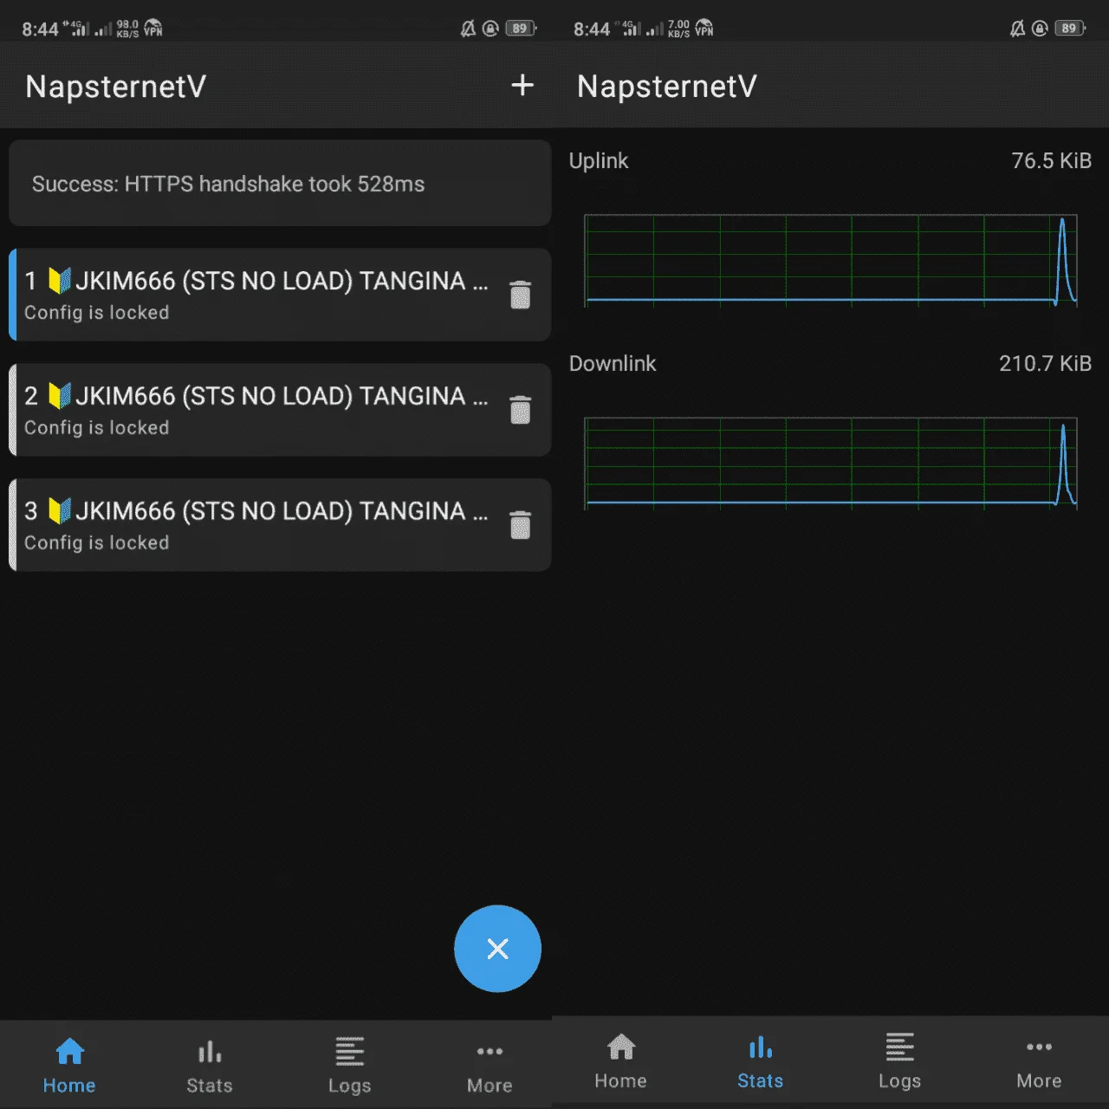Image resolution: width=1109 pixels, height=1109 pixels.
Task: Tap battery indicator in right status bar
Action: pos(1070,29)
